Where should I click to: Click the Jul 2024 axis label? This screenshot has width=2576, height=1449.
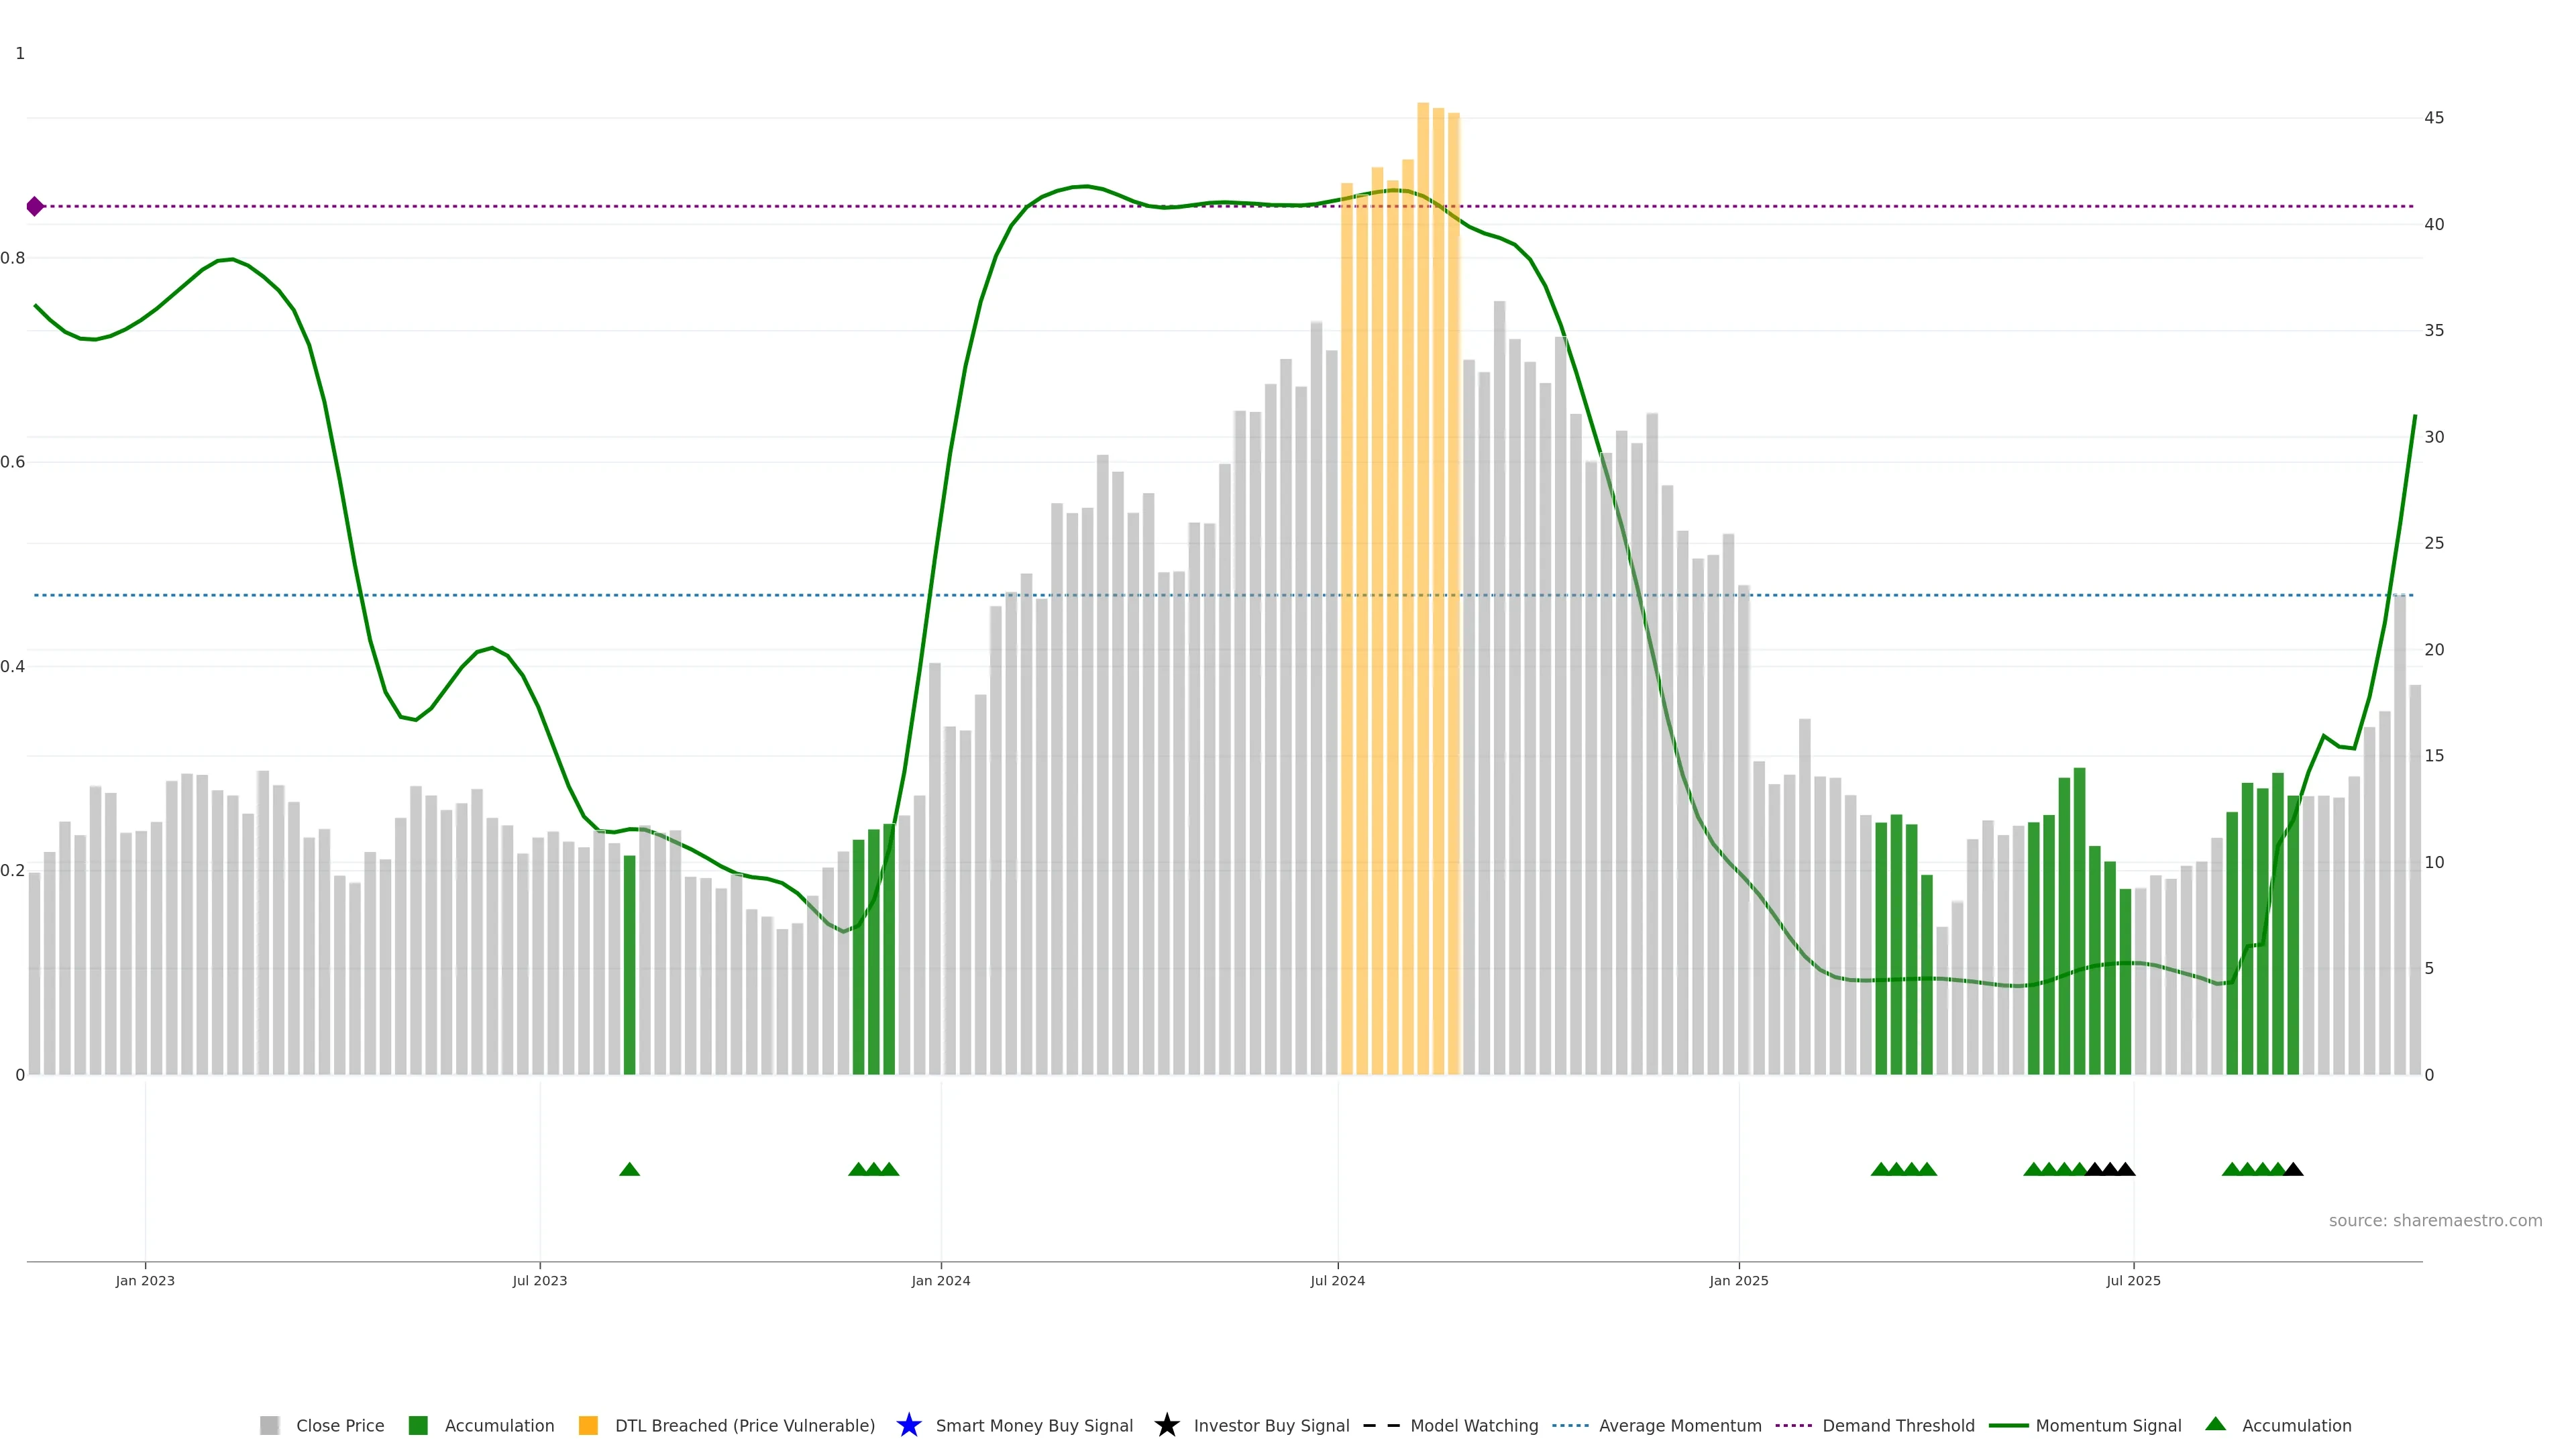point(1337,1280)
